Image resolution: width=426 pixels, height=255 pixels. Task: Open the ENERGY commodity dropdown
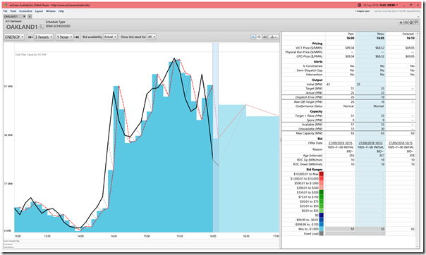(x=14, y=37)
